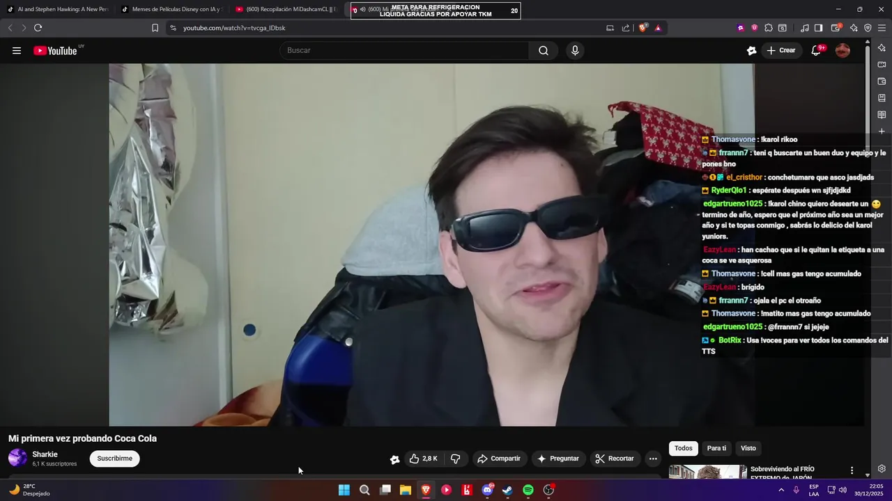The width and height of the screenshot is (892, 501).
Task: Click the Recortar clip button
Action: pos(614,459)
